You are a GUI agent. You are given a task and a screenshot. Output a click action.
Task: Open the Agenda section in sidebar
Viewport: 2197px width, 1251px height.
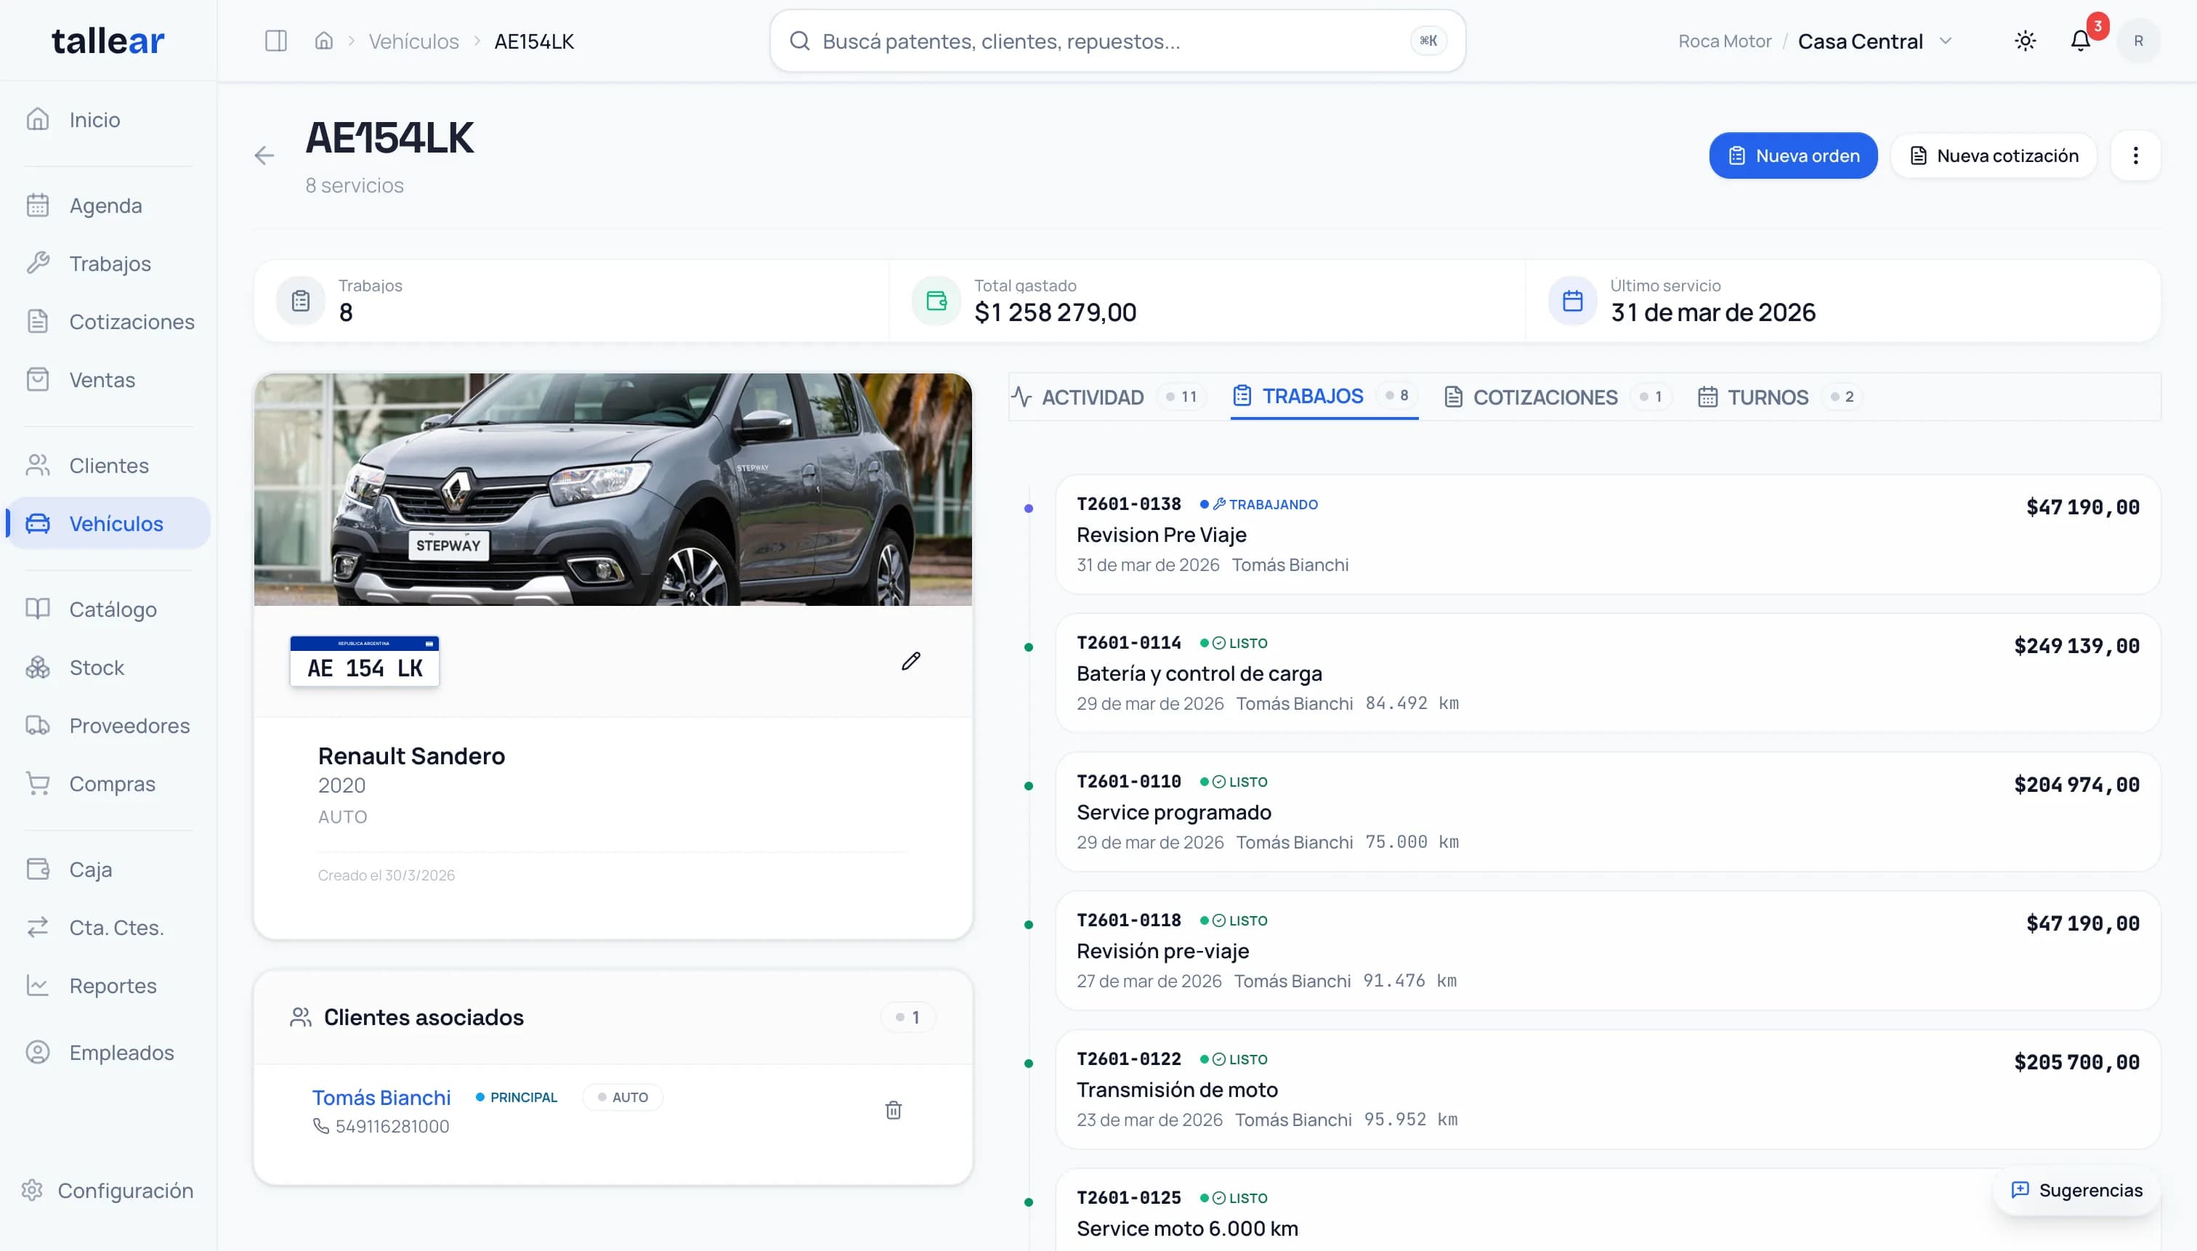tap(105, 206)
